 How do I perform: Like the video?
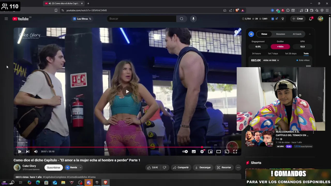pyautogui.click(x=153, y=167)
